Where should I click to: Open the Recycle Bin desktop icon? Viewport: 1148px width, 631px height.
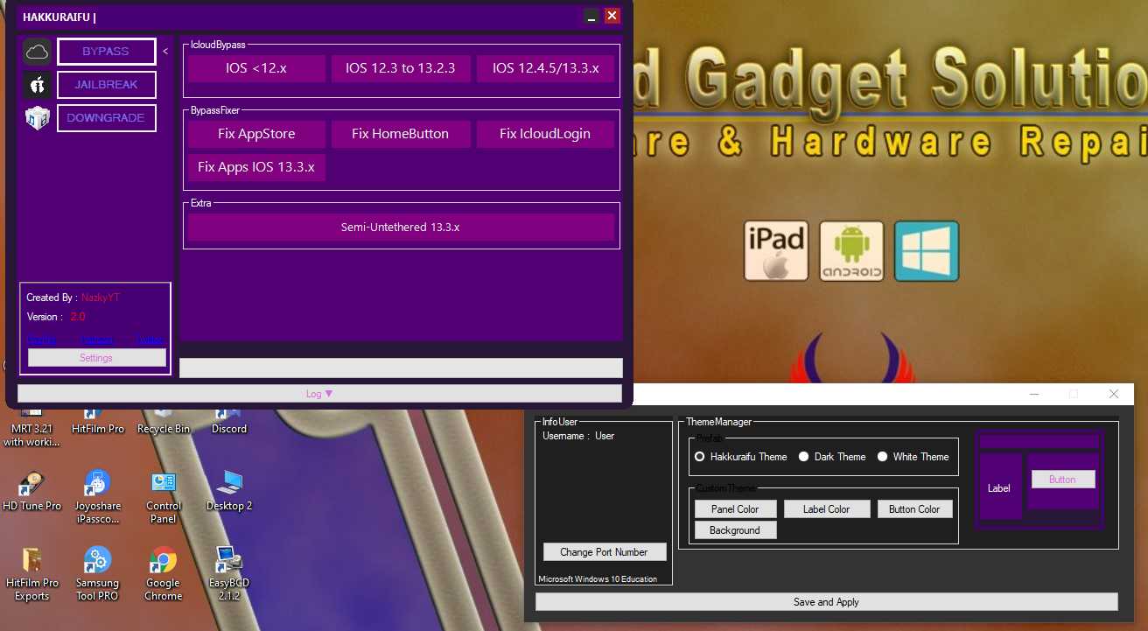163,422
